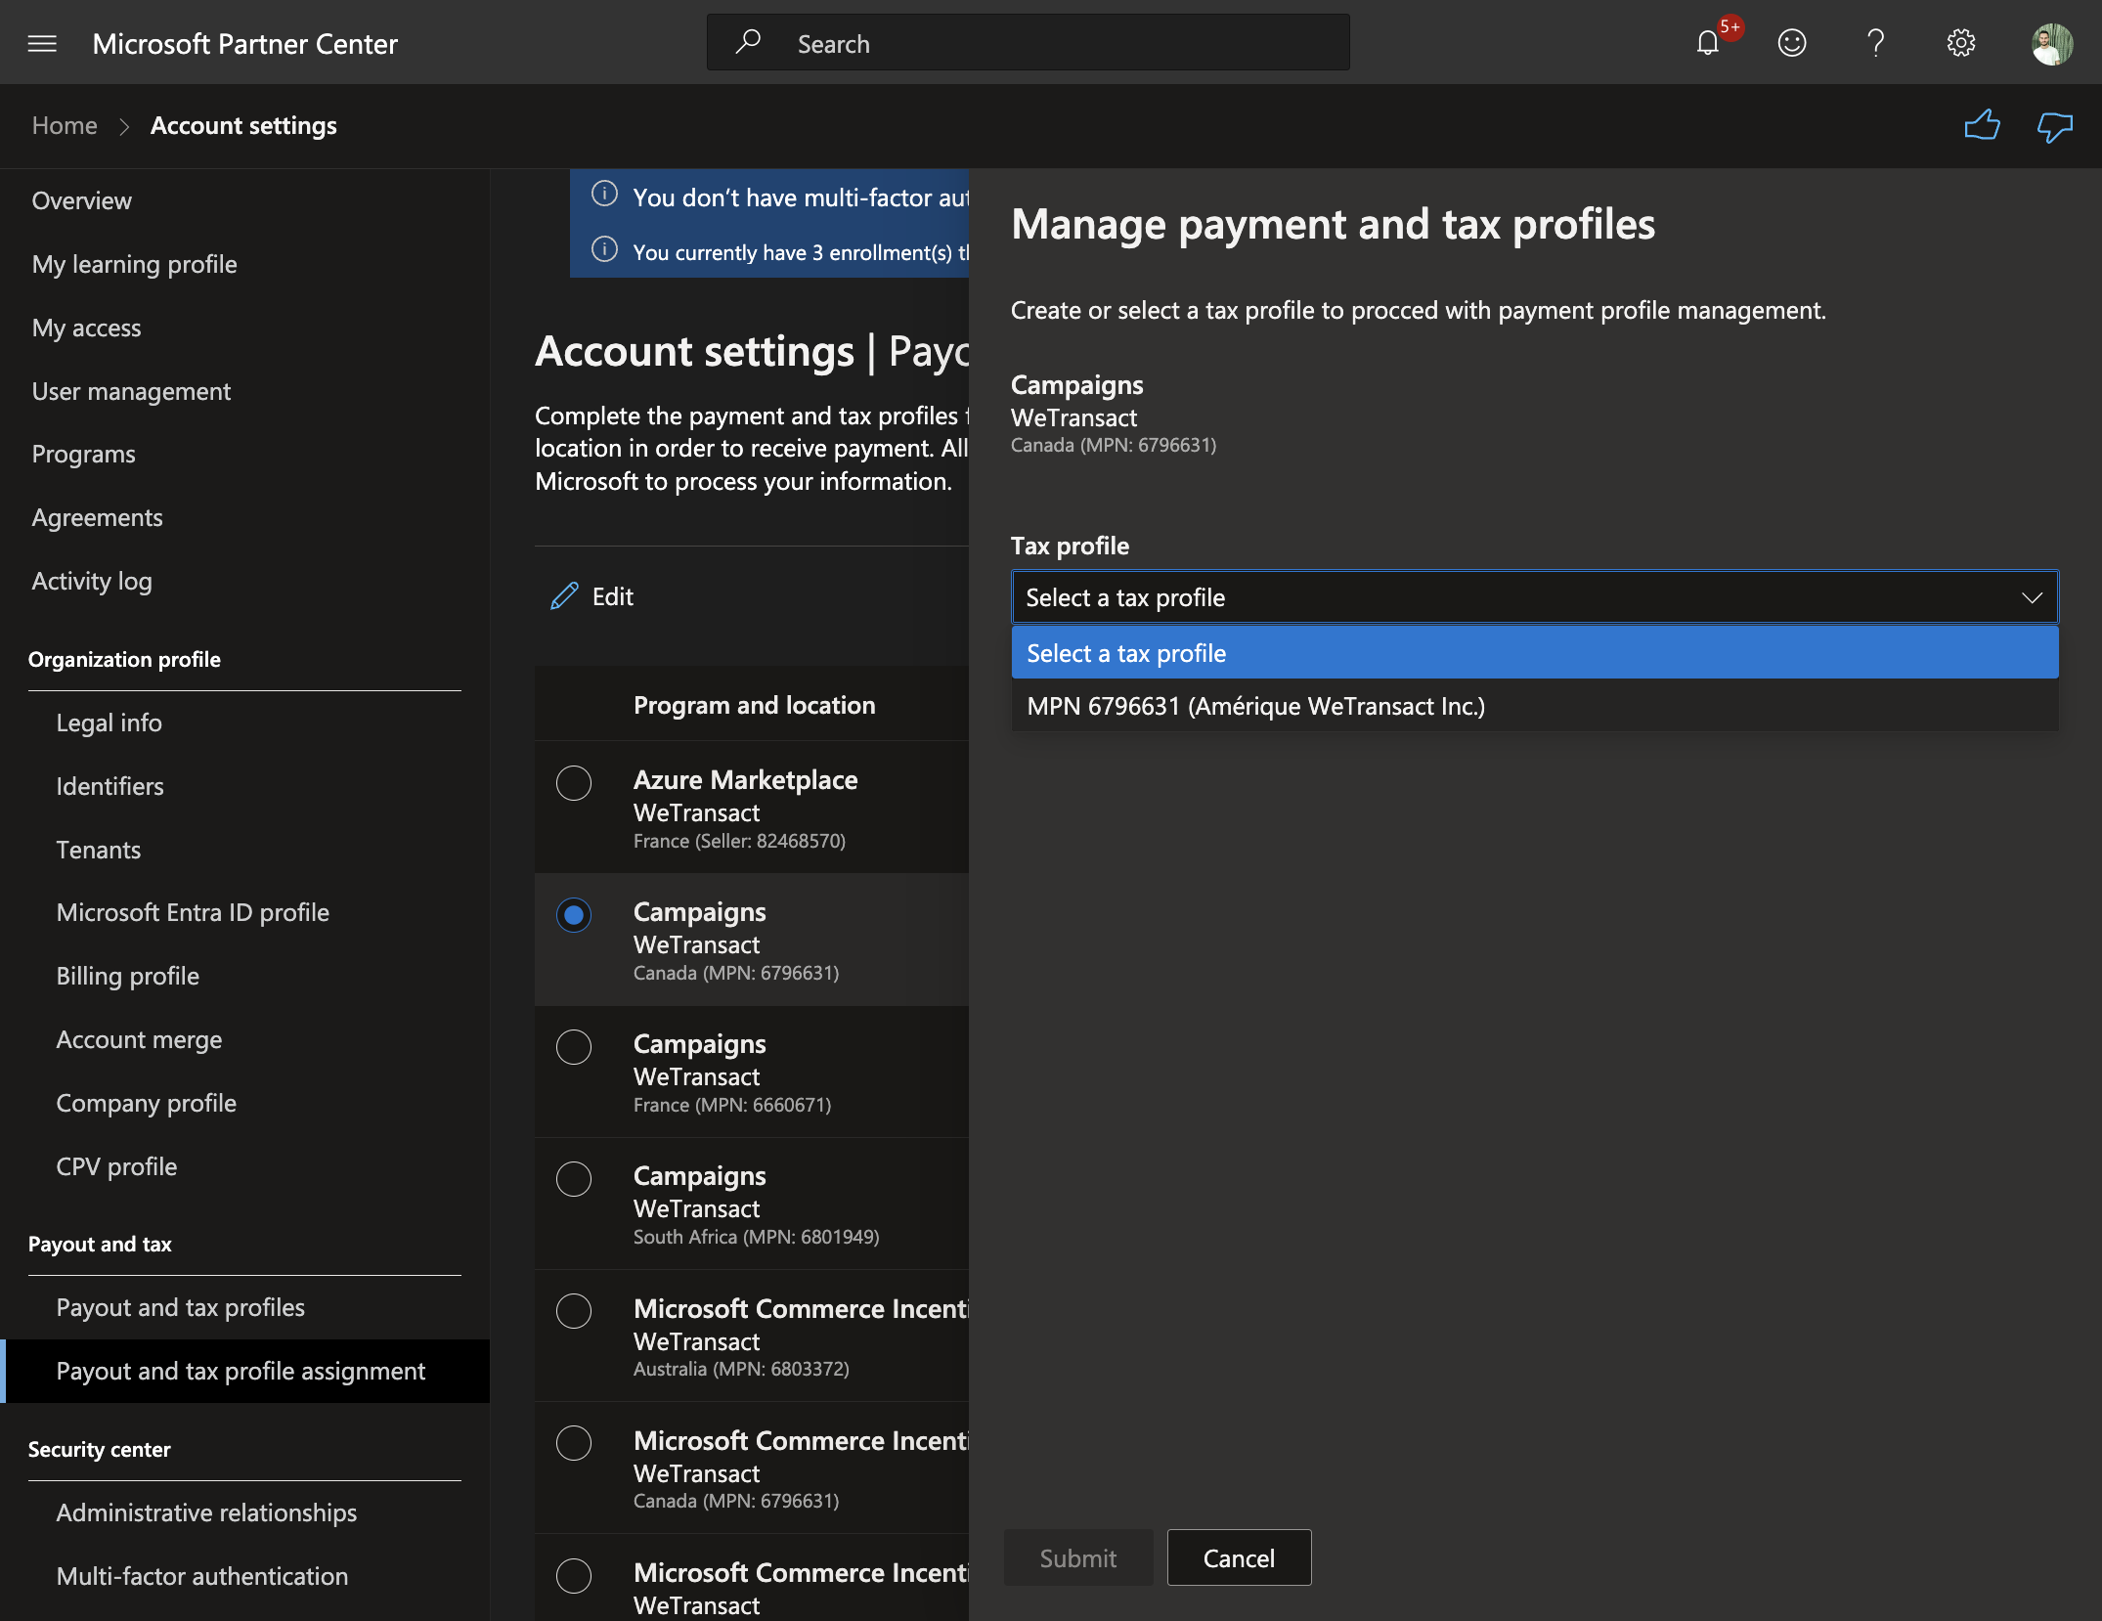
Task: Click the Search input field
Action: click(x=1029, y=43)
